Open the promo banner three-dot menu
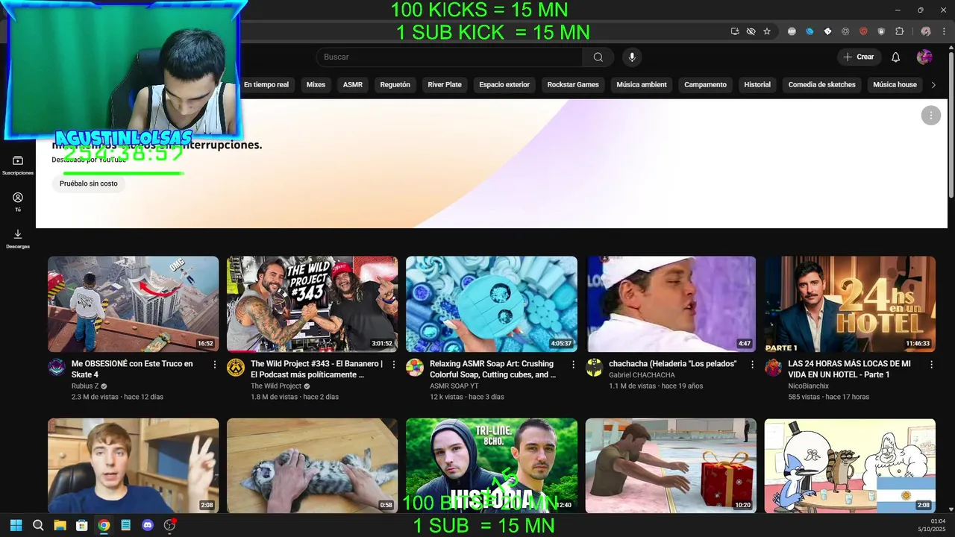The width and height of the screenshot is (955, 537). tap(930, 115)
